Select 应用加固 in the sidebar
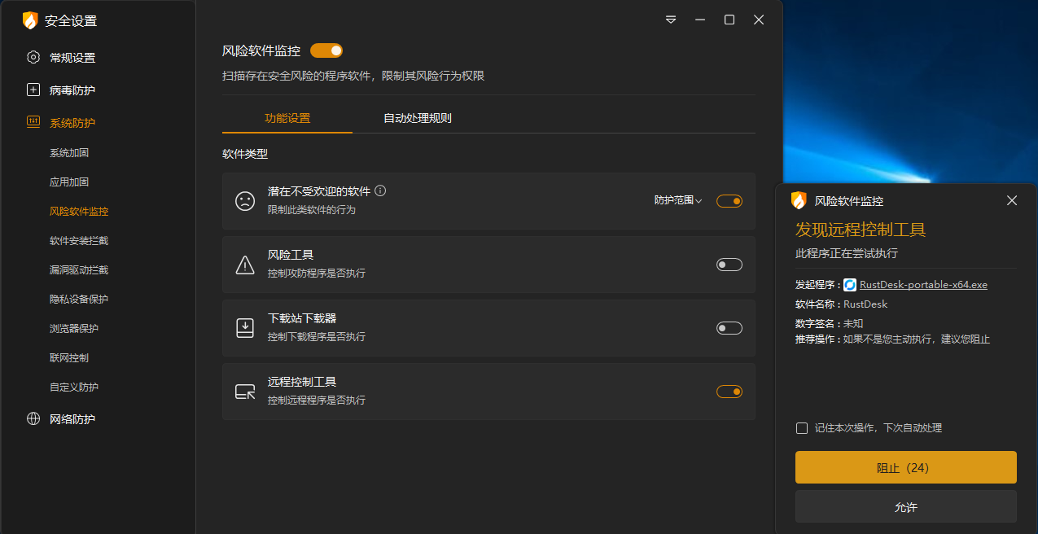This screenshot has width=1038, height=534. click(x=69, y=182)
